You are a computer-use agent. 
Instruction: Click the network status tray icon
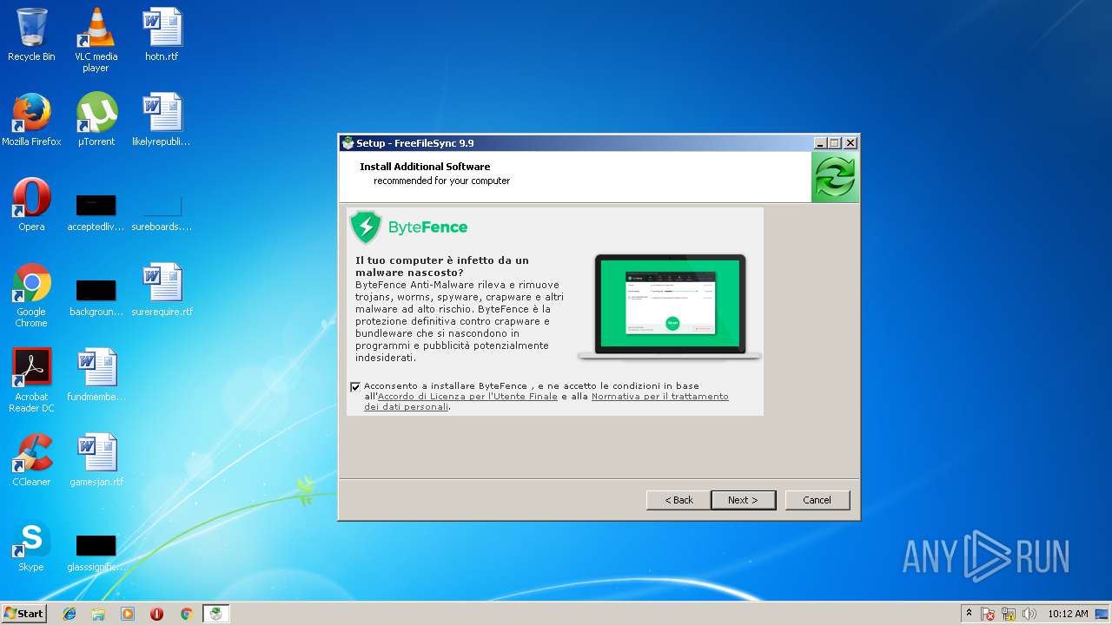1009,614
